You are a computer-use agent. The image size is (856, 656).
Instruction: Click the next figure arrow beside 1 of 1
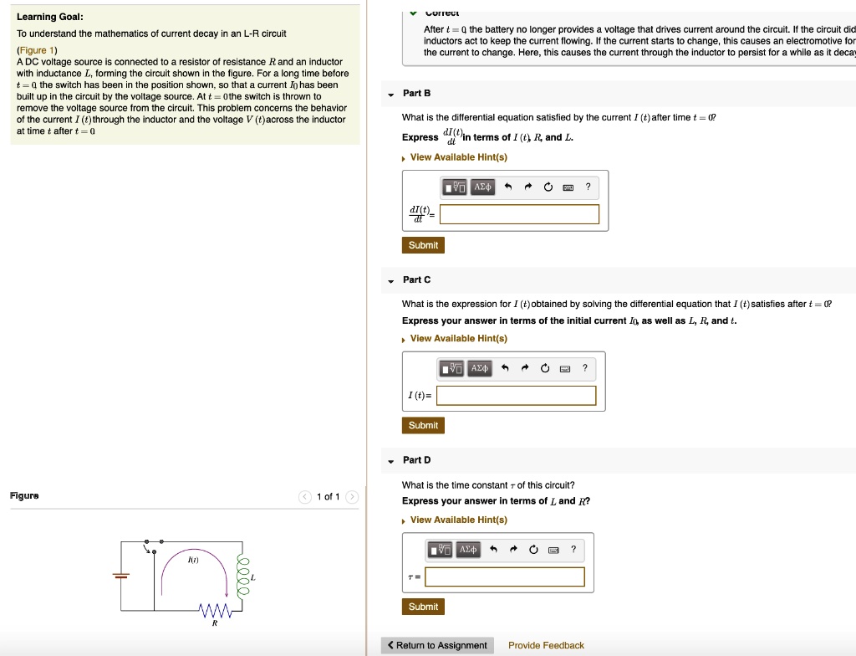pos(352,495)
